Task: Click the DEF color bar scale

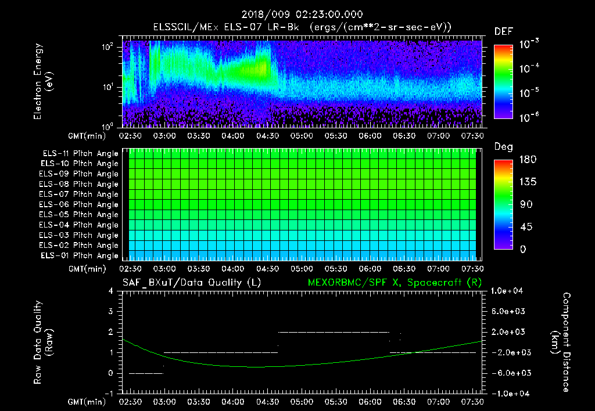Action: 503,82
